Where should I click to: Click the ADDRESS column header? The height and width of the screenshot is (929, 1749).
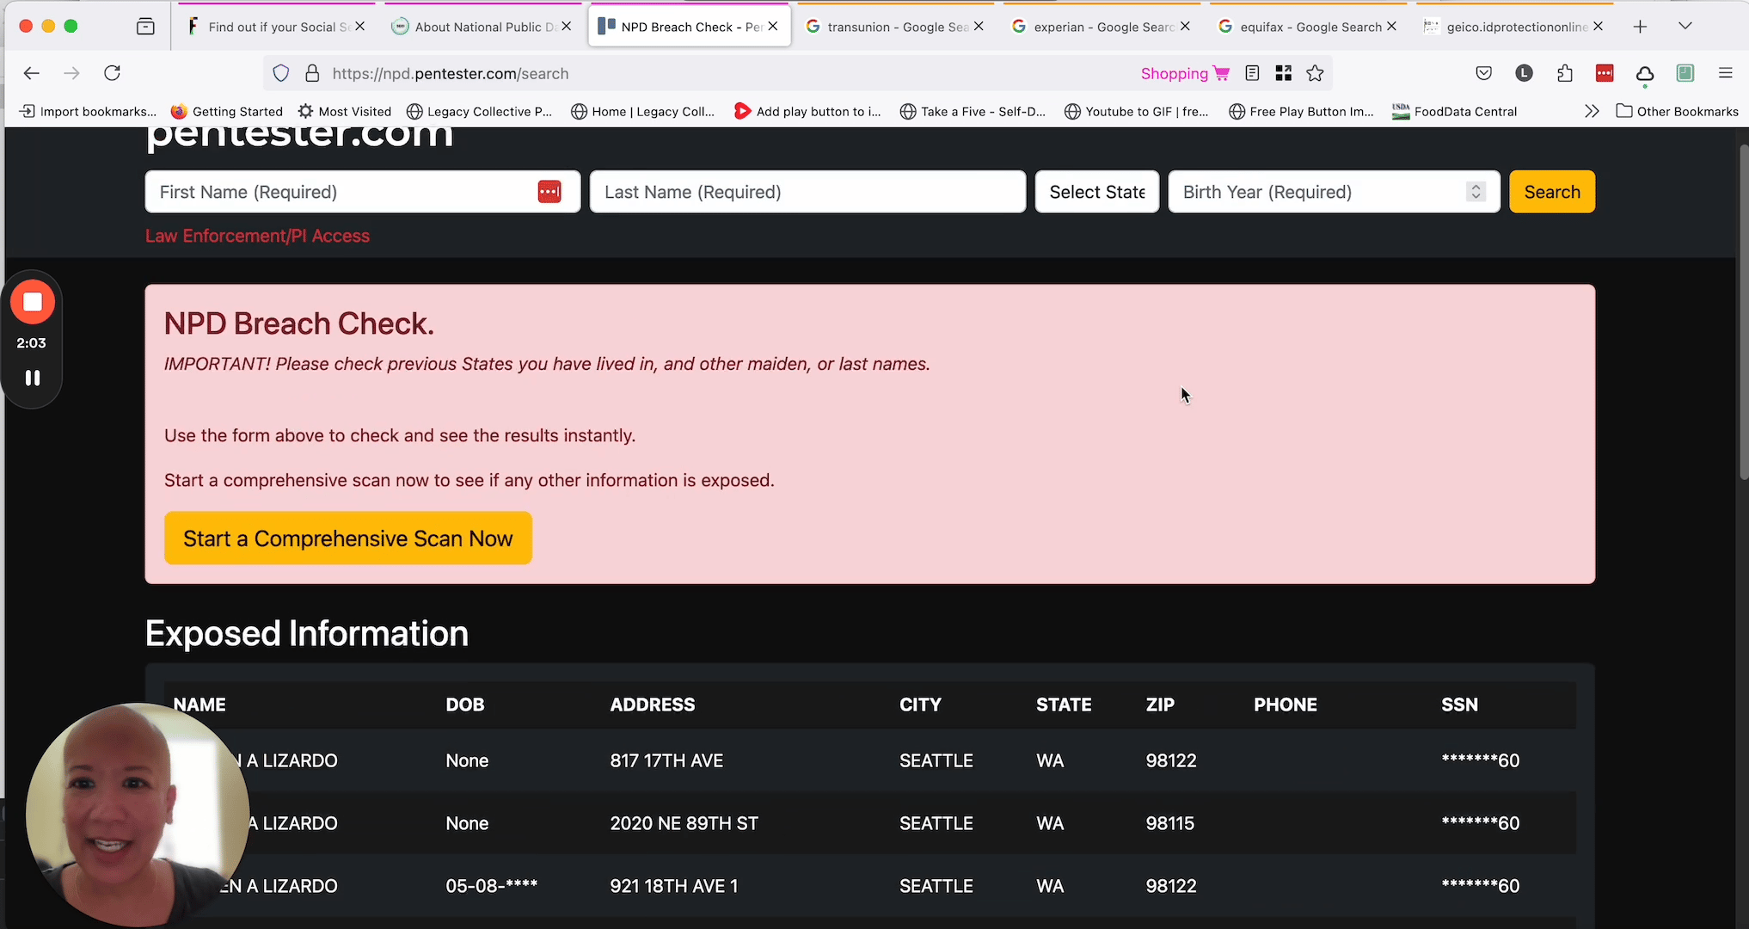653,704
